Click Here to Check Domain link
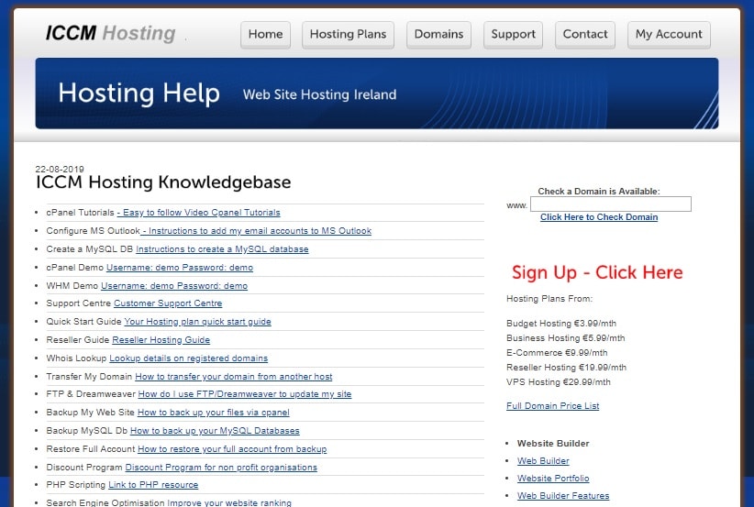The width and height of the screenshot is (754, 507). [599, 217]
